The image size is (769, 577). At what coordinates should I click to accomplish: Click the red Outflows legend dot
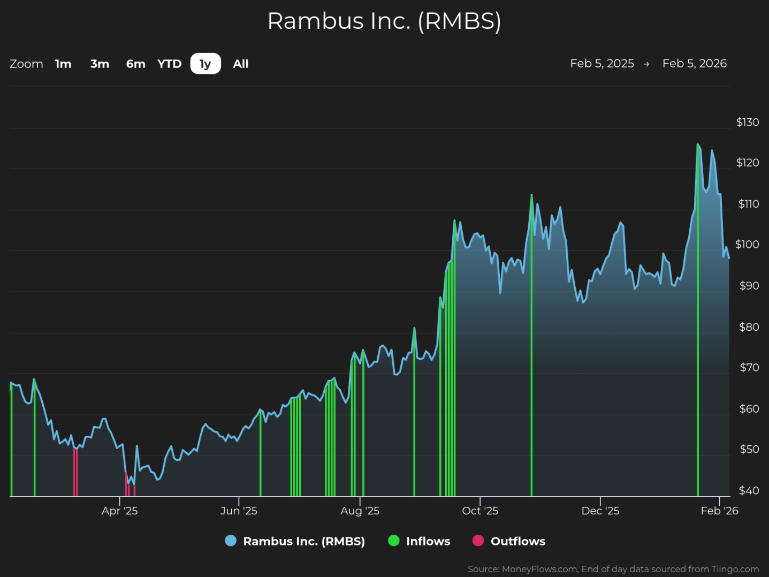pyautogui.click(x=478, y=541)
